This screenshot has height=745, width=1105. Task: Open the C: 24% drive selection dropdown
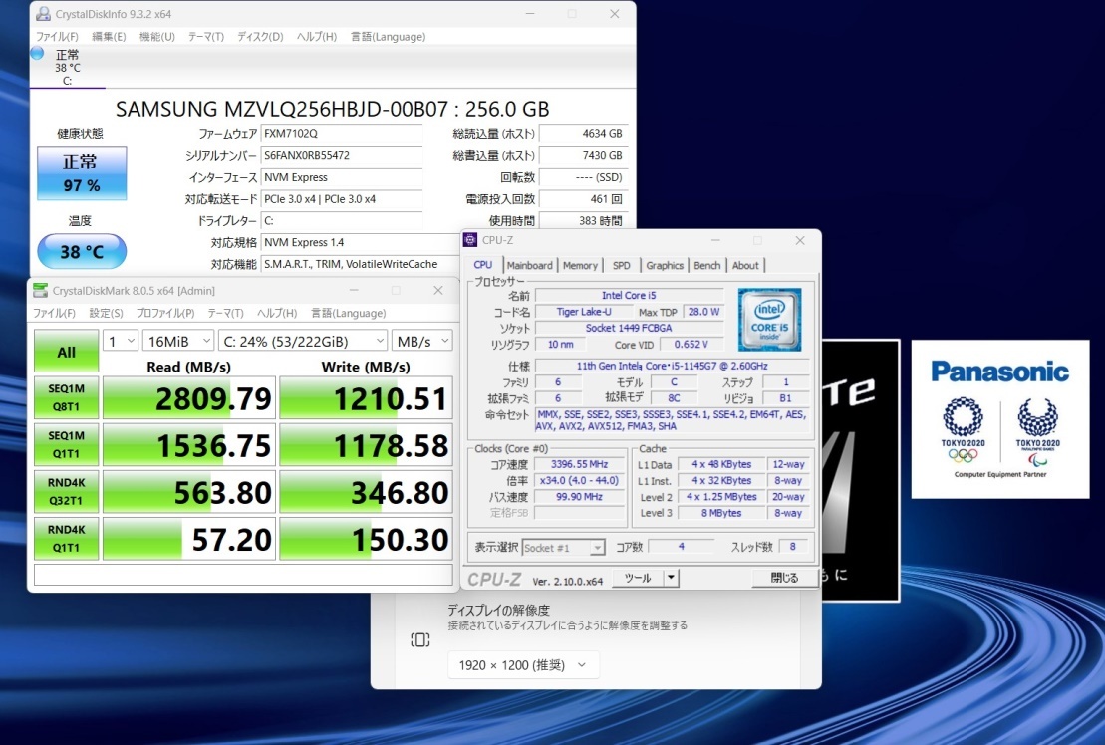point(303,341)
